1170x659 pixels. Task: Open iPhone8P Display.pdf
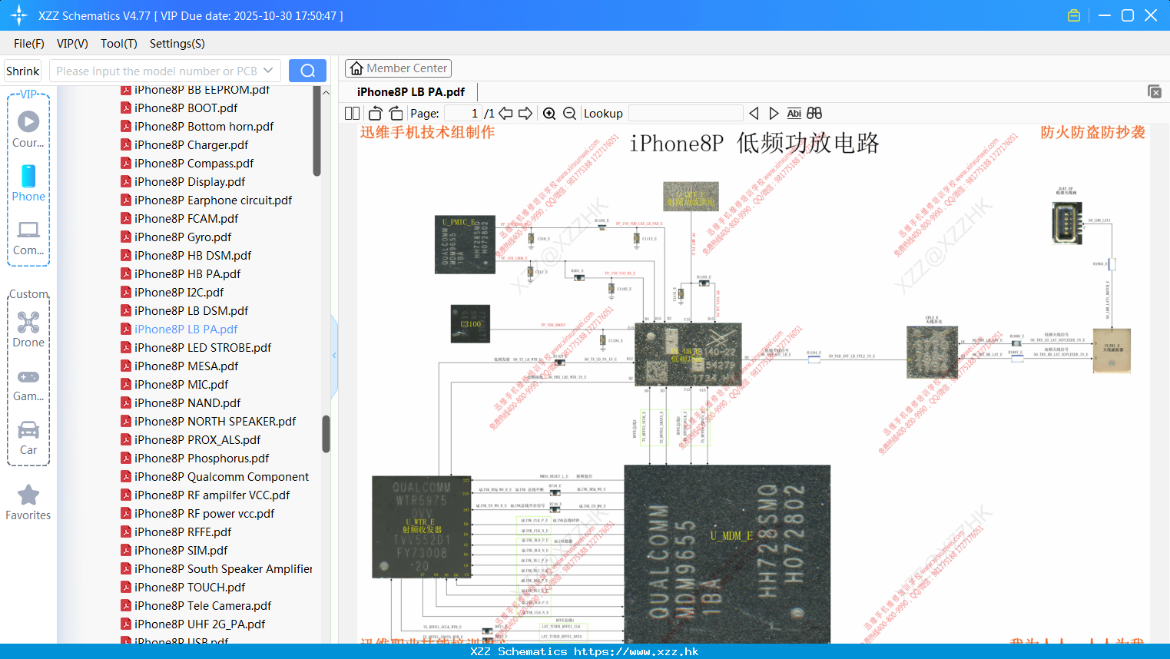[x=190, y=181]
